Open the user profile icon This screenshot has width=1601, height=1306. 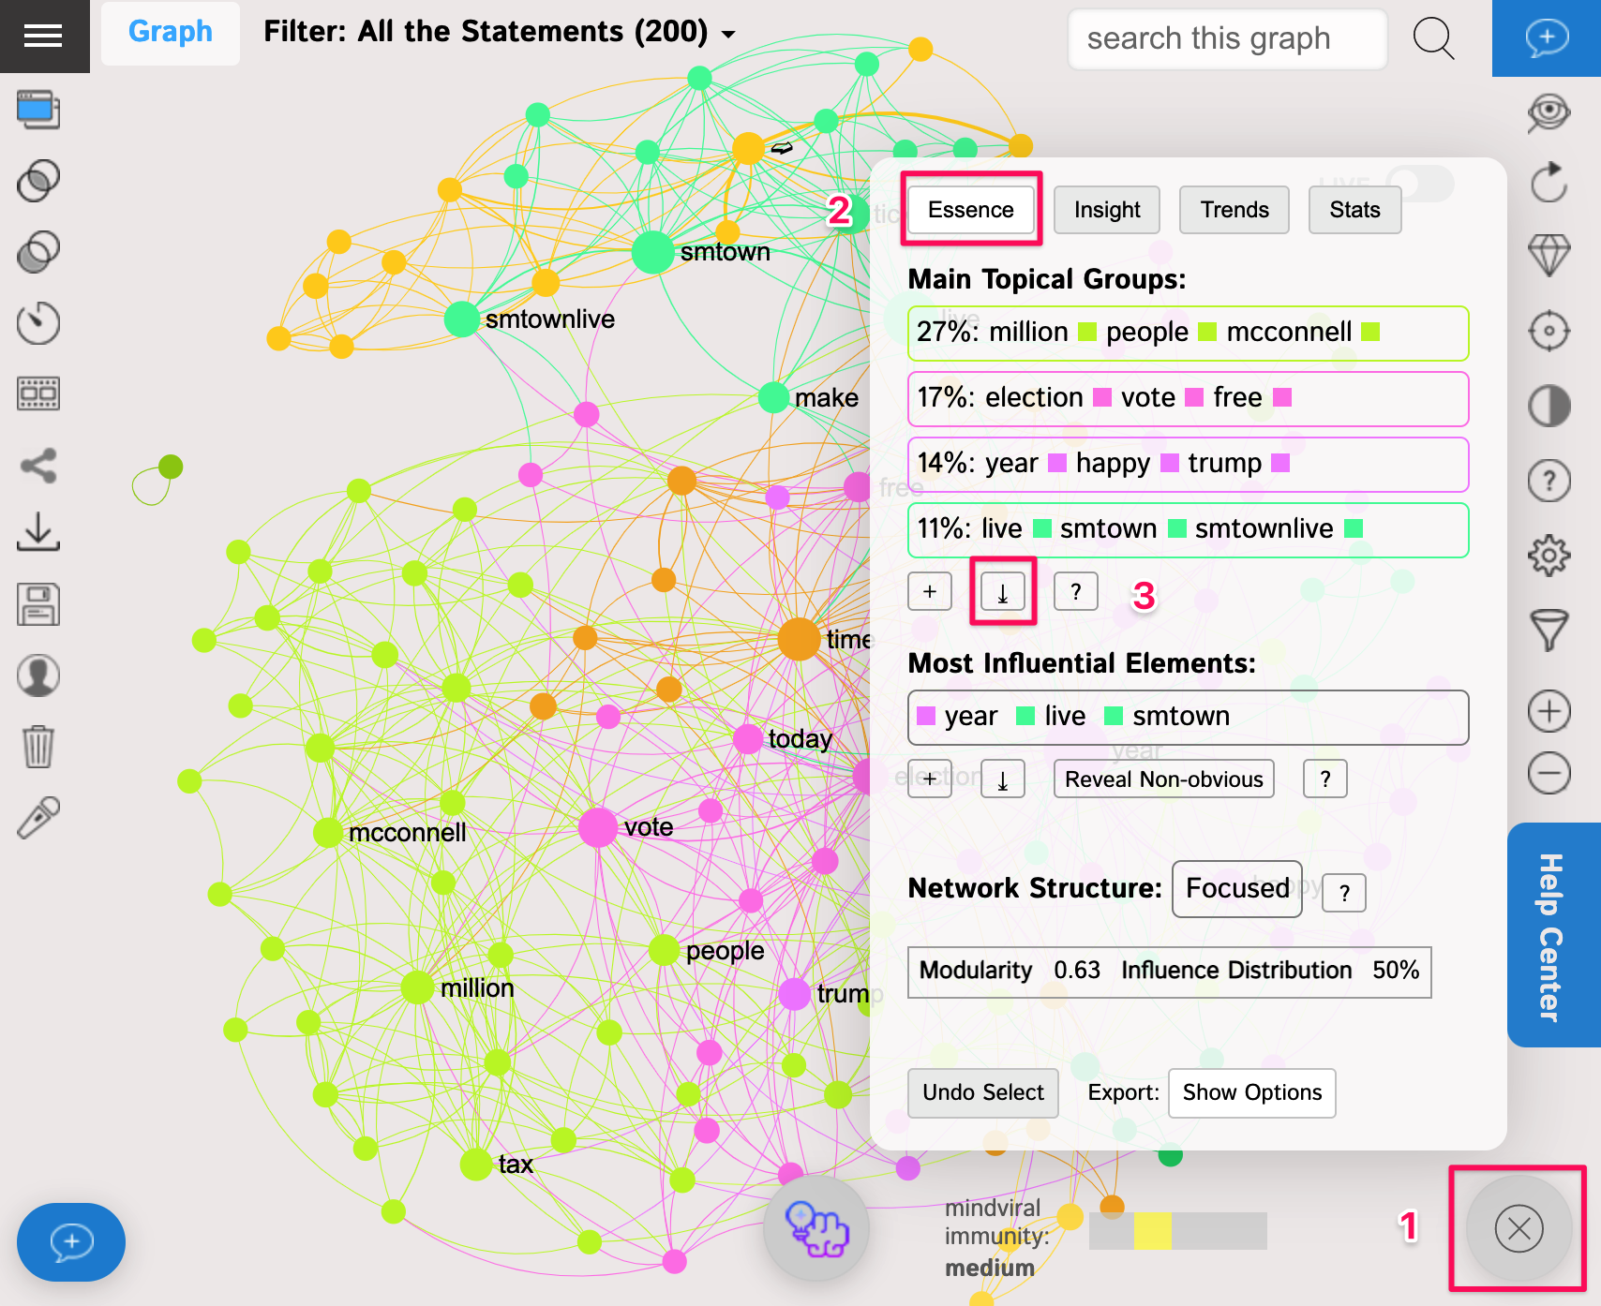coord(37,675)
